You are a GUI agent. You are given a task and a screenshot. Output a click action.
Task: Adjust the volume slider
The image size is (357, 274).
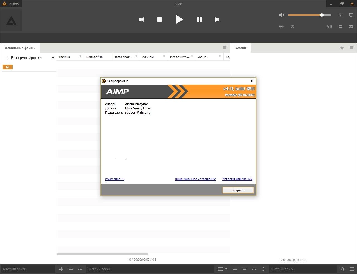(x=310, y=15)
